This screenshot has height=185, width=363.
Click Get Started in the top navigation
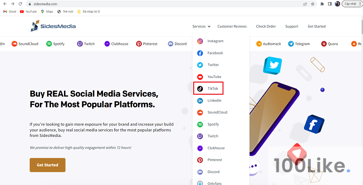[x=316, y=26]
